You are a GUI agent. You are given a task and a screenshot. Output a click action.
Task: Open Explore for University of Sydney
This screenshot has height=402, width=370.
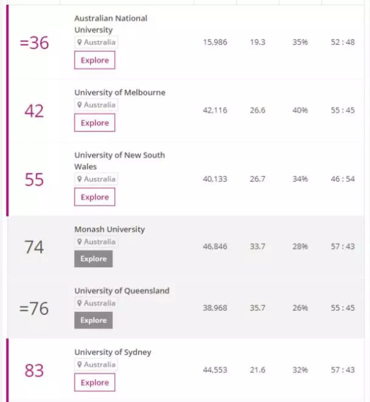(94, 382)
